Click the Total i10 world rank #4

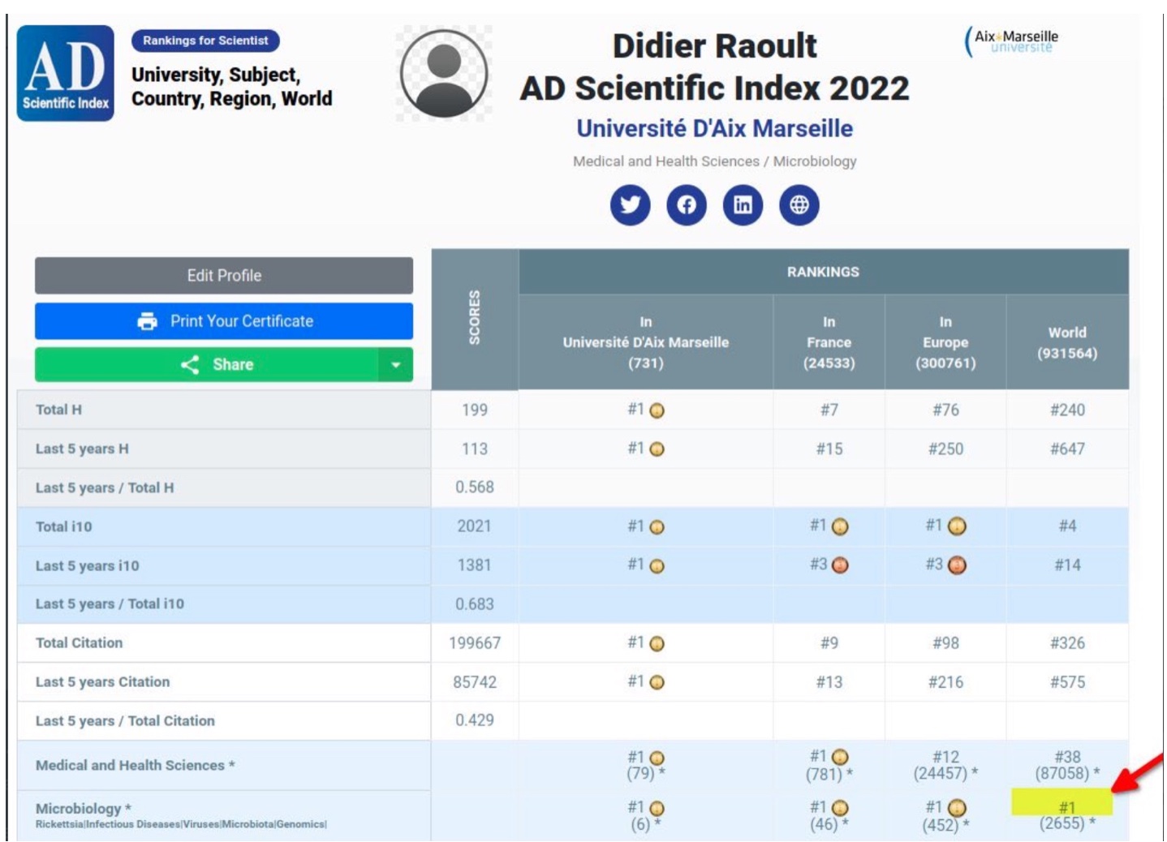[x=1067, y=526]
